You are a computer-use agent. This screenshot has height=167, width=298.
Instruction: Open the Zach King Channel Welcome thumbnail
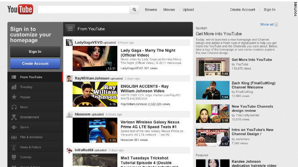click(213, 90)
